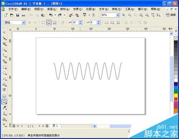Open the 位图(B) menu
Screen dimensions: 179x139
91,9
